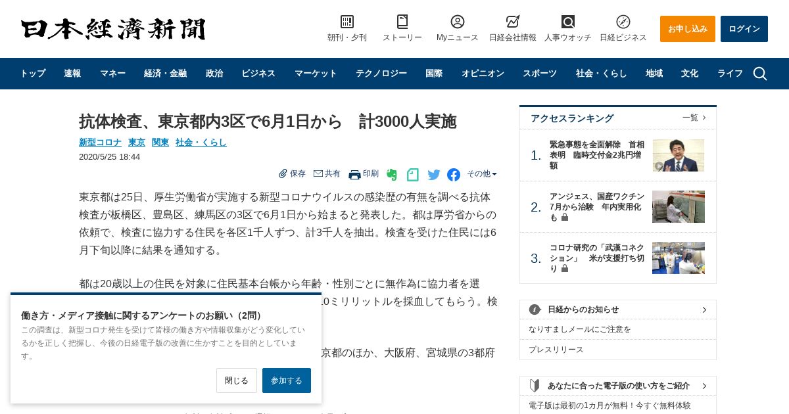The height and width of the screenshot is (414, 789).
Task: Open 電子版は最初の1カ月が無料 link
Action: [x=610, y=405]
